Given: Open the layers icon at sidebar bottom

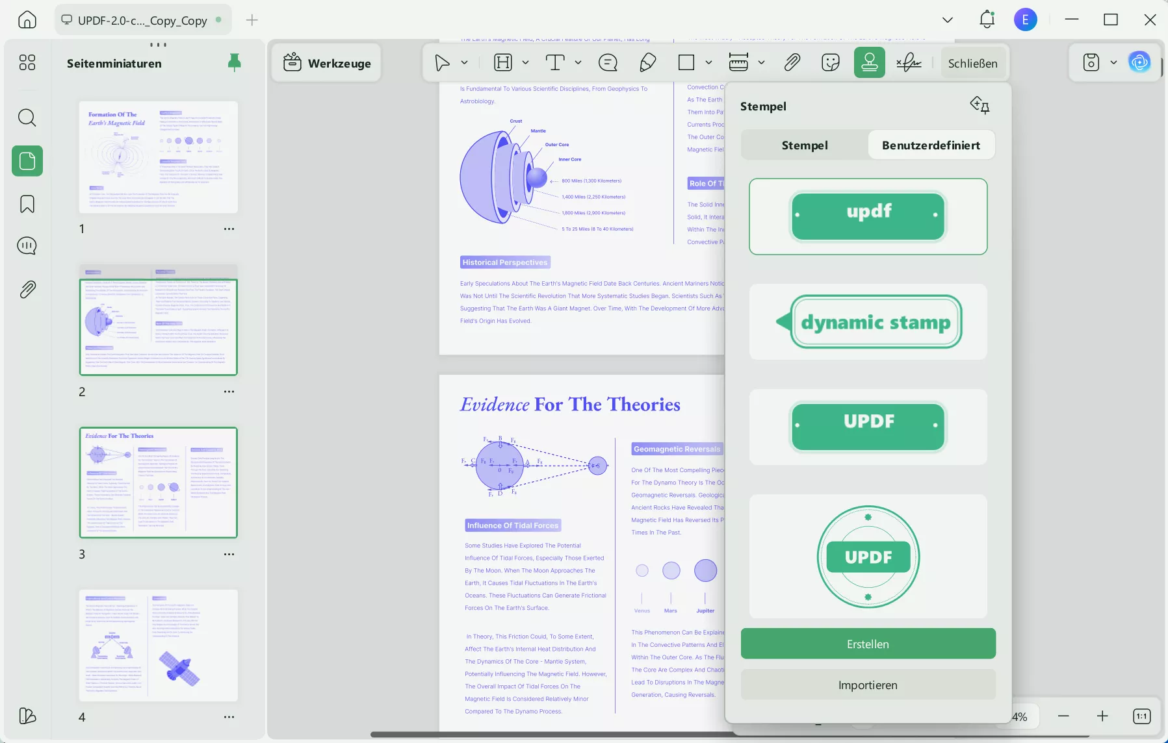Looking at the screenshot, I should 27,716.
